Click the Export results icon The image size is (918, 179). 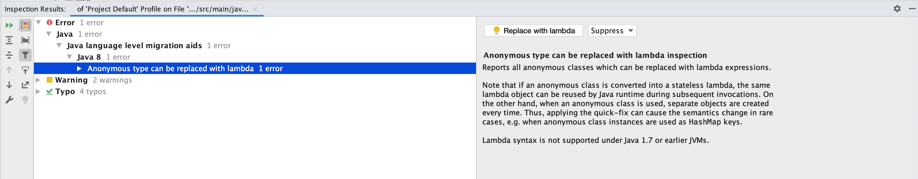pyautogui.click(x=25, y=85)
